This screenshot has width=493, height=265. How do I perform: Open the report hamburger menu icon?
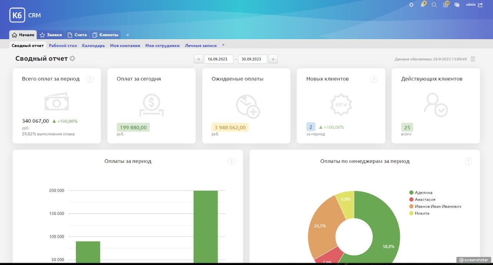point(473,59)
